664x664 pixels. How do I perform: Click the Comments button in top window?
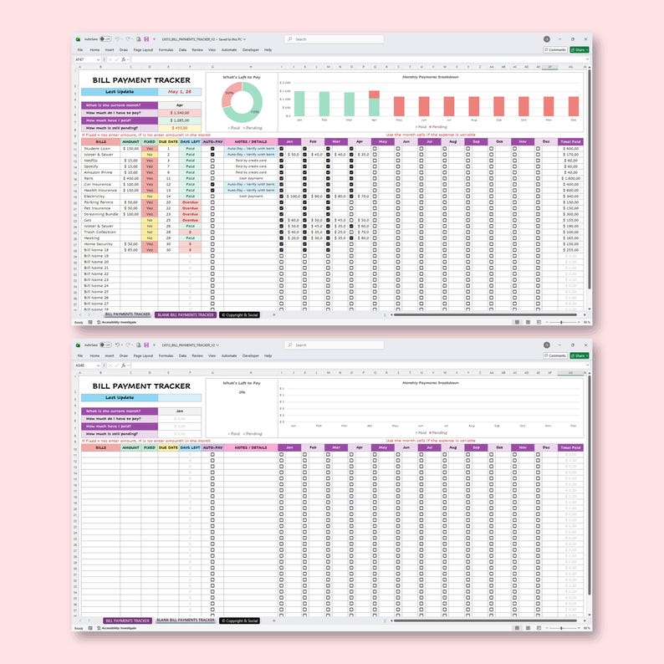coord(555,50)
